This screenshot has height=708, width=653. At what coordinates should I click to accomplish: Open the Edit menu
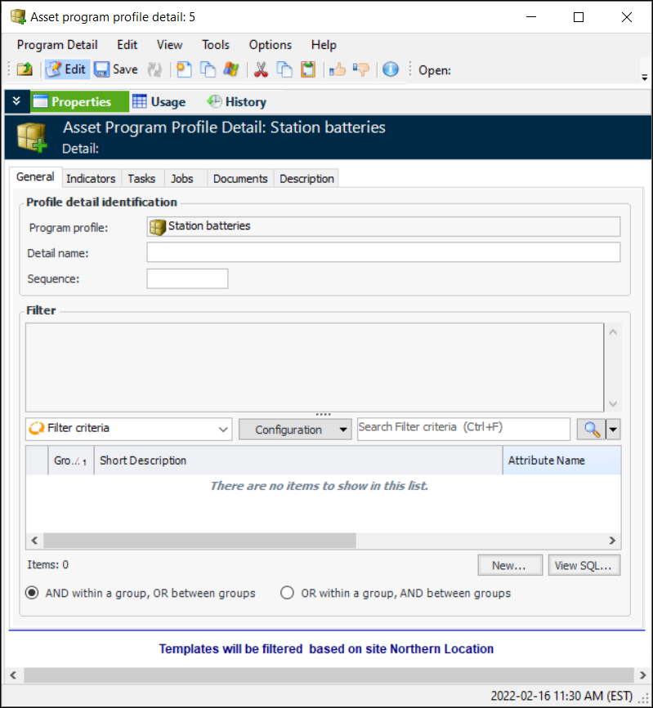click(x=127, y=45)
